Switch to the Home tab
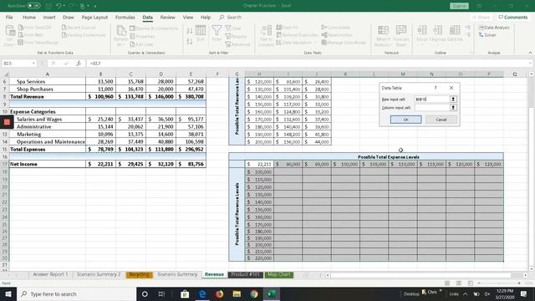The width and height of the screenshot is (535, 301). 29,17
